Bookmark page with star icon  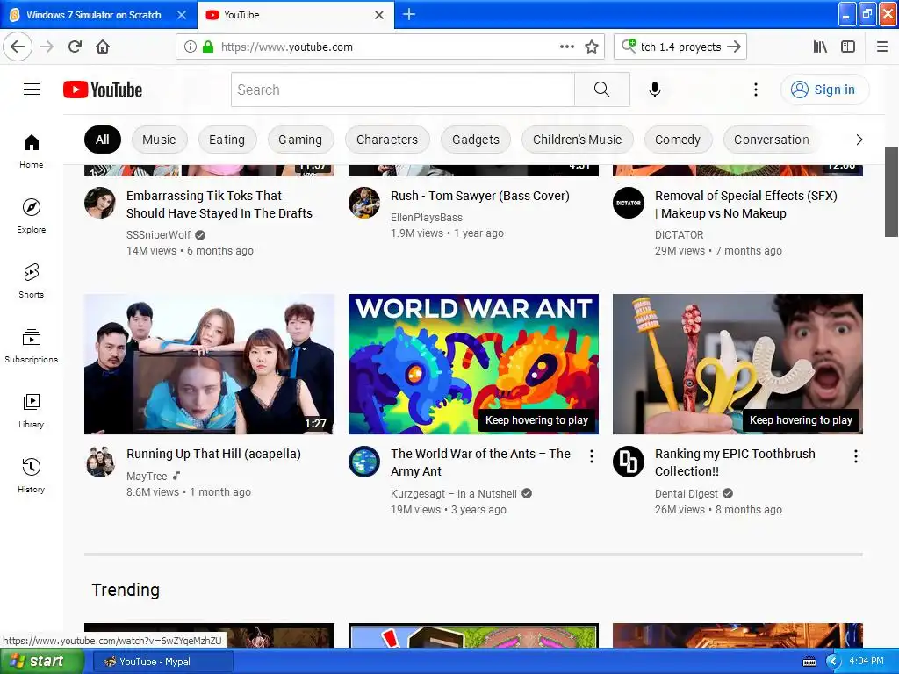point(592,47)
